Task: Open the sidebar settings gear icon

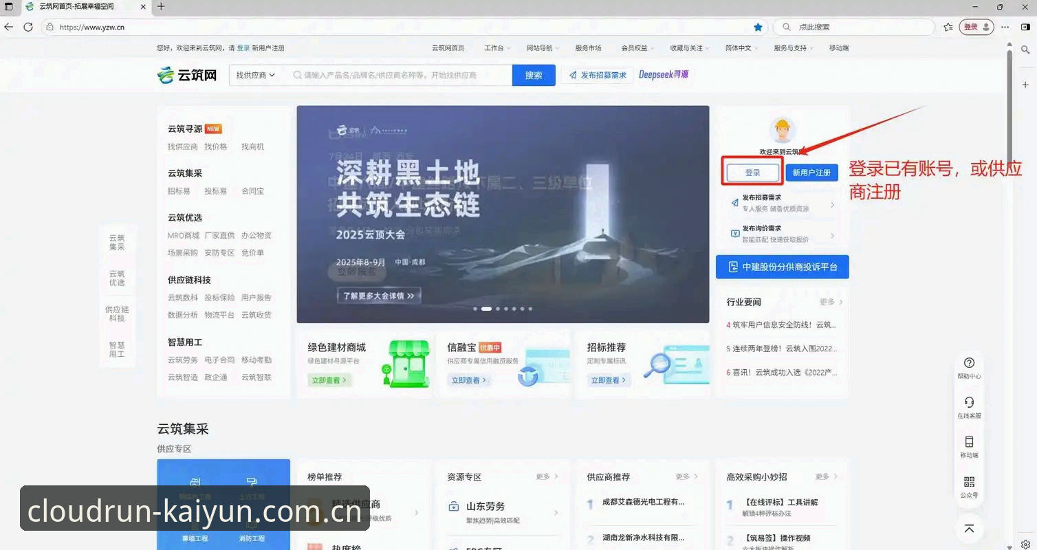Action: [1025, 544]
